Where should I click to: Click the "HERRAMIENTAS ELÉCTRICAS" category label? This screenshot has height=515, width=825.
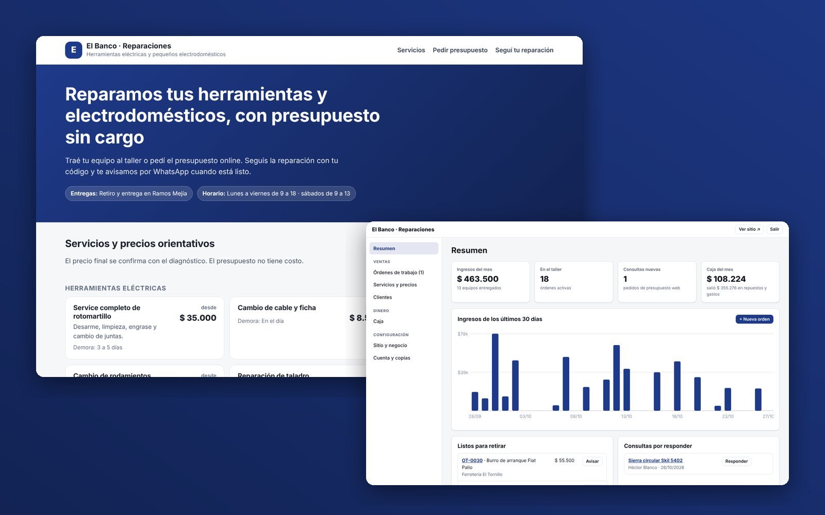[115, 288]
